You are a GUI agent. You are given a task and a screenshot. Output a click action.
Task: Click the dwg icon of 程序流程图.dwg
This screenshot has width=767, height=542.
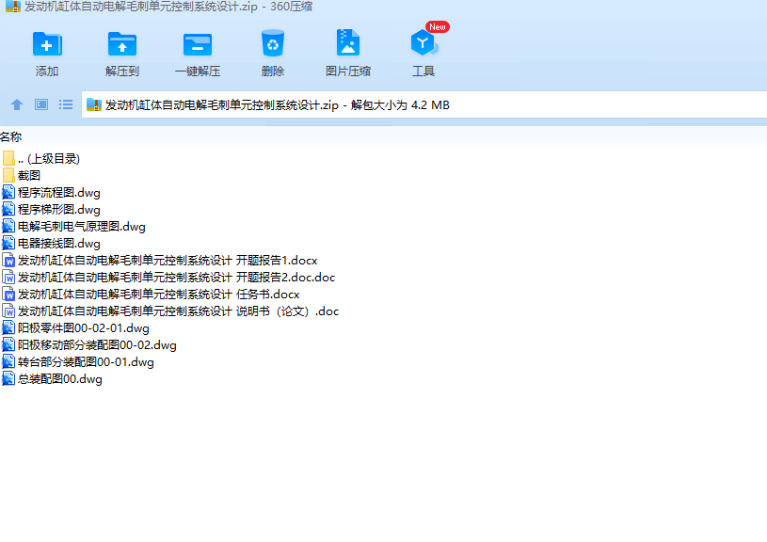pos(8,192)
